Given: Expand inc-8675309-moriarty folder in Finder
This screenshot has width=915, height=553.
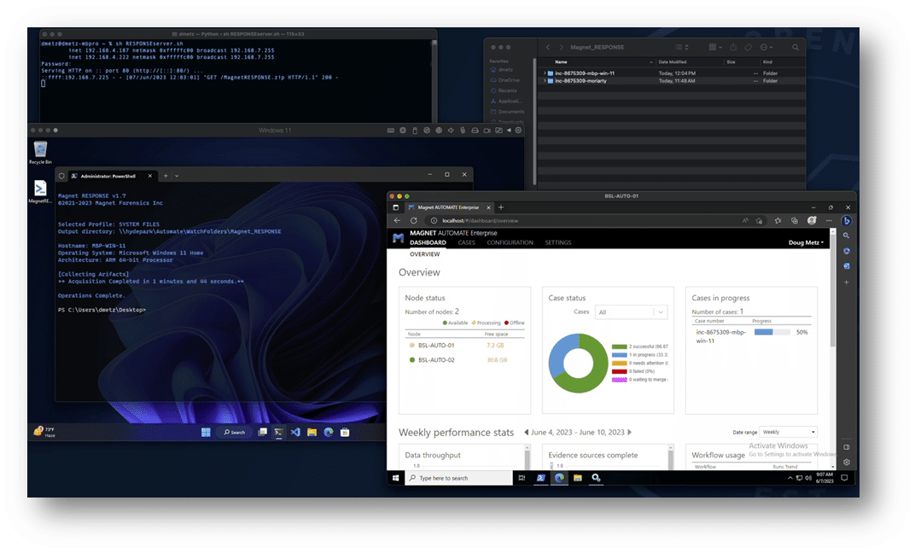Looking at the screenshot, I should point(545,81).
